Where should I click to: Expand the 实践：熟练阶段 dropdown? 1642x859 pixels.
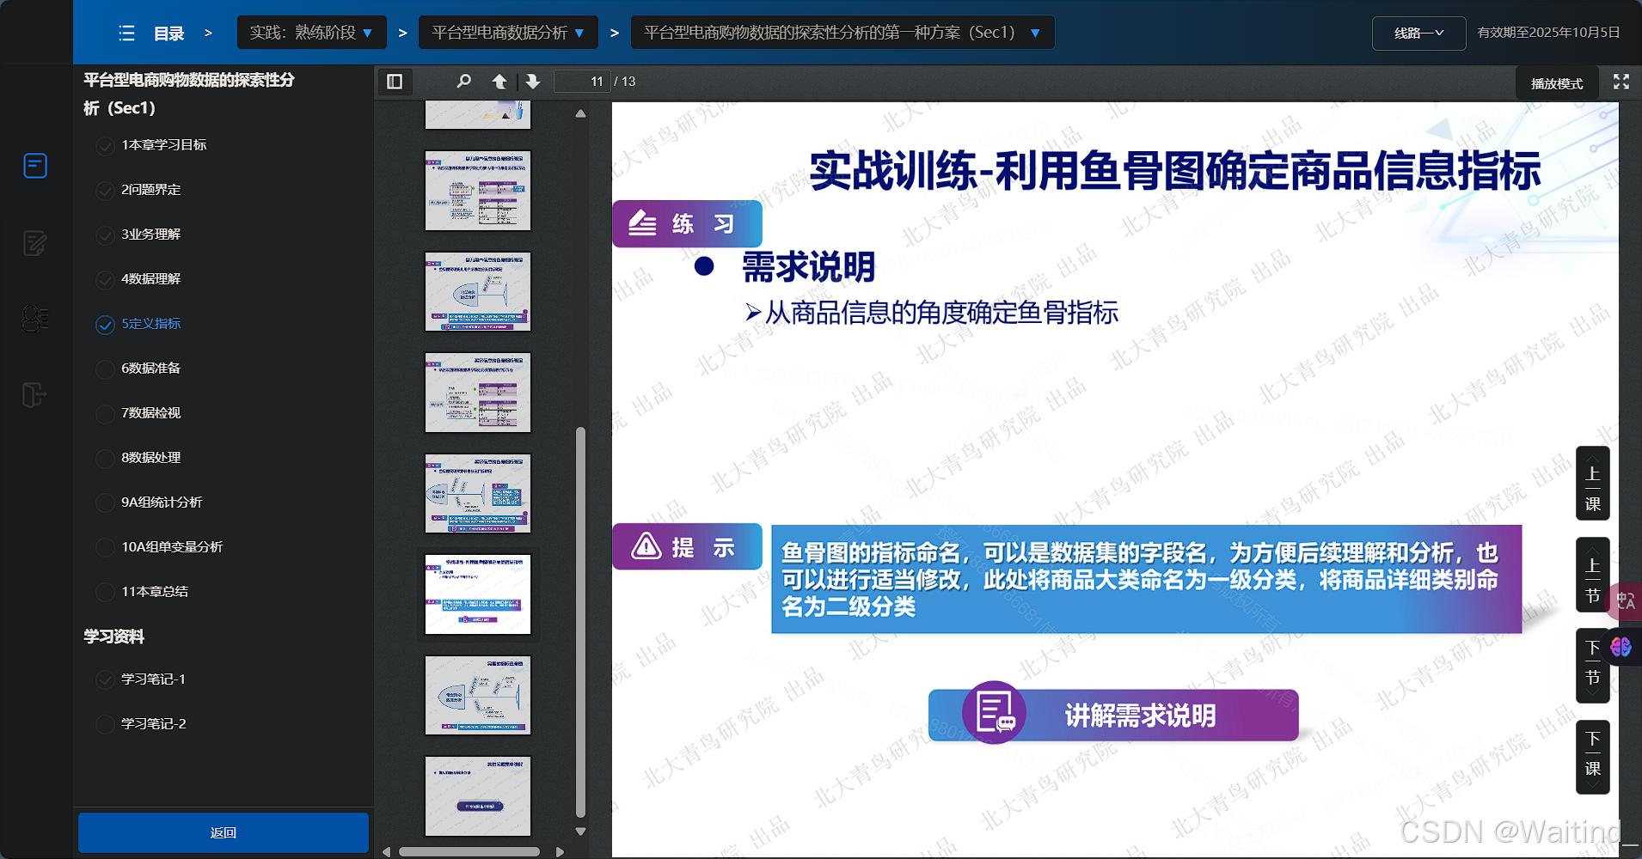pos(311,33)
